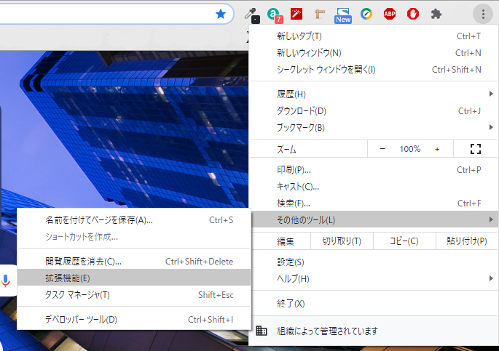Click the microphone voice search icon
This screenshot has height=351, width=499.
click(5, 281)
